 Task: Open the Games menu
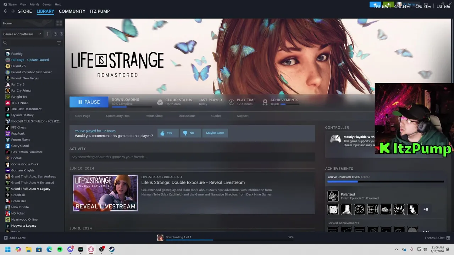(x=47, y=4)
